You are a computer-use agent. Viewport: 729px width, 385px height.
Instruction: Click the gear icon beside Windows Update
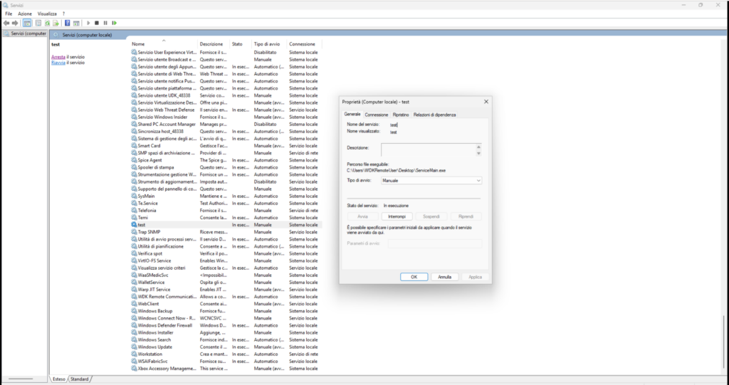[134, 347]
